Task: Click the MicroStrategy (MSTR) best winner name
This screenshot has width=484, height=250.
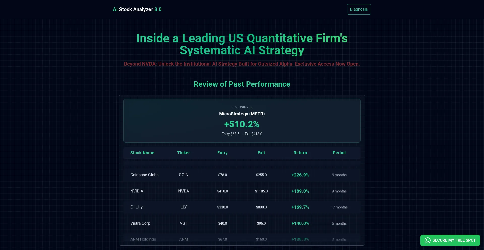Action: (242, 114)
